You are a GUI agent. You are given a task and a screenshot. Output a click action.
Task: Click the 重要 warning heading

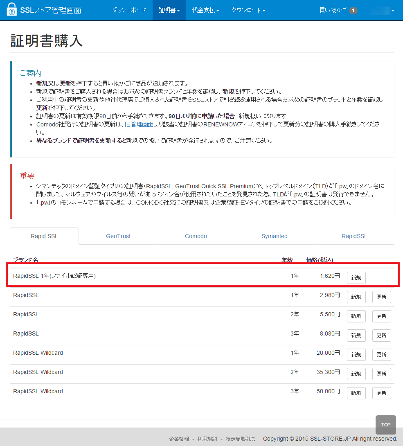[x=27, y=176]
